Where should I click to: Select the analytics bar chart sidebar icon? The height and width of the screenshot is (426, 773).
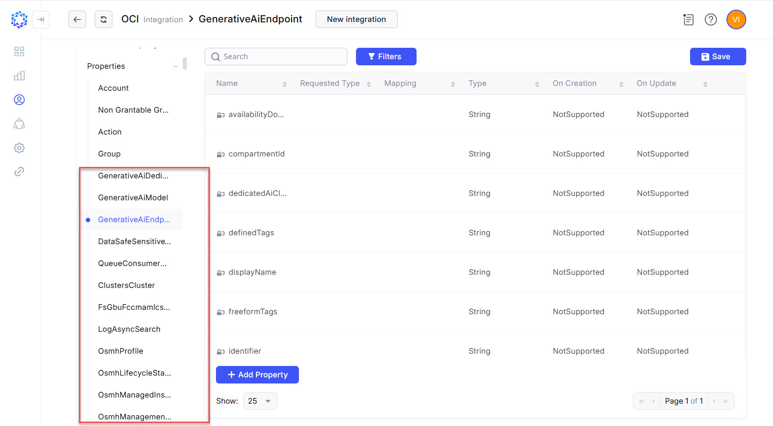(19, 75)
